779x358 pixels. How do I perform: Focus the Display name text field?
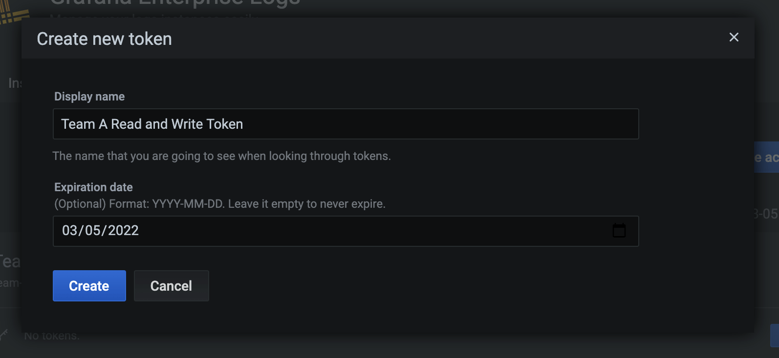(345, 124)
